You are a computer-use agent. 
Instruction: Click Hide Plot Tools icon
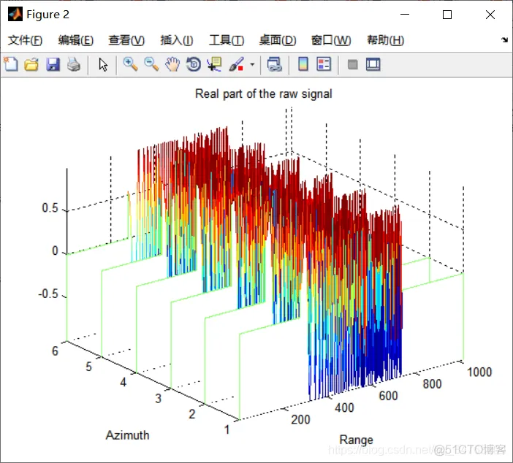[x=352, y=64]
